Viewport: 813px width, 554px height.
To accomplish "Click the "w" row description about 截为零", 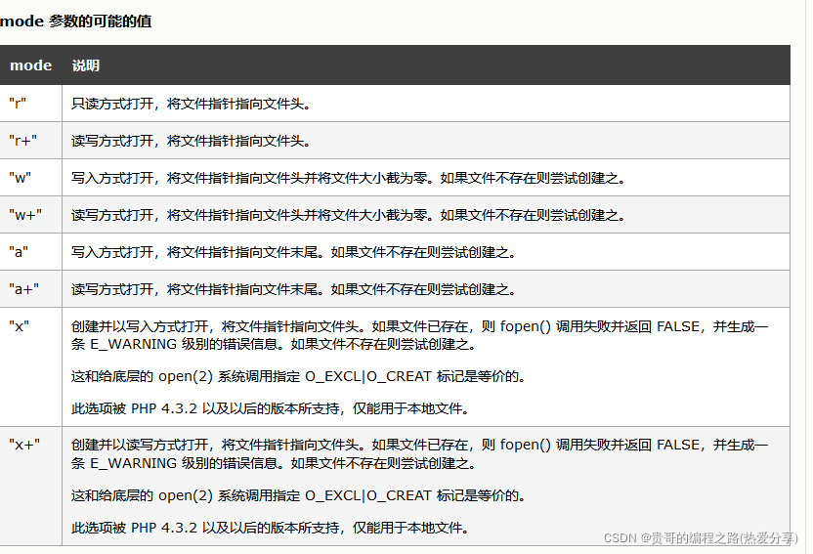I will click(x=349, y=178).
